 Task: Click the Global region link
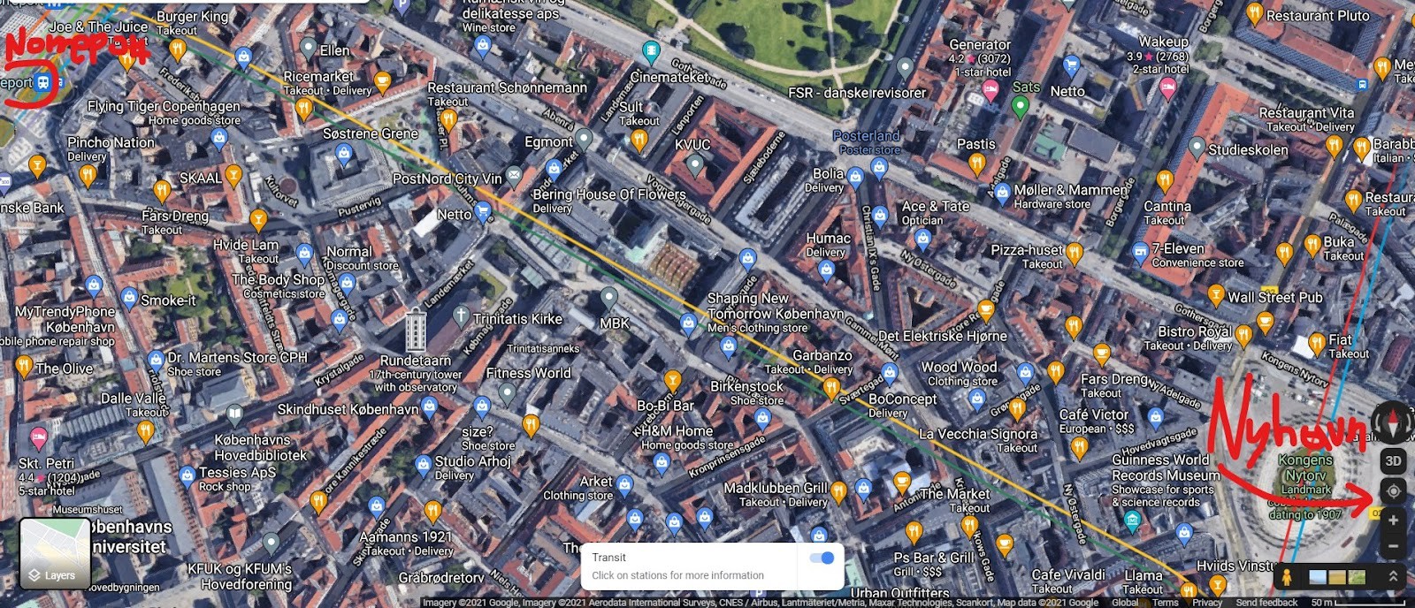(x=1125, y=603)
